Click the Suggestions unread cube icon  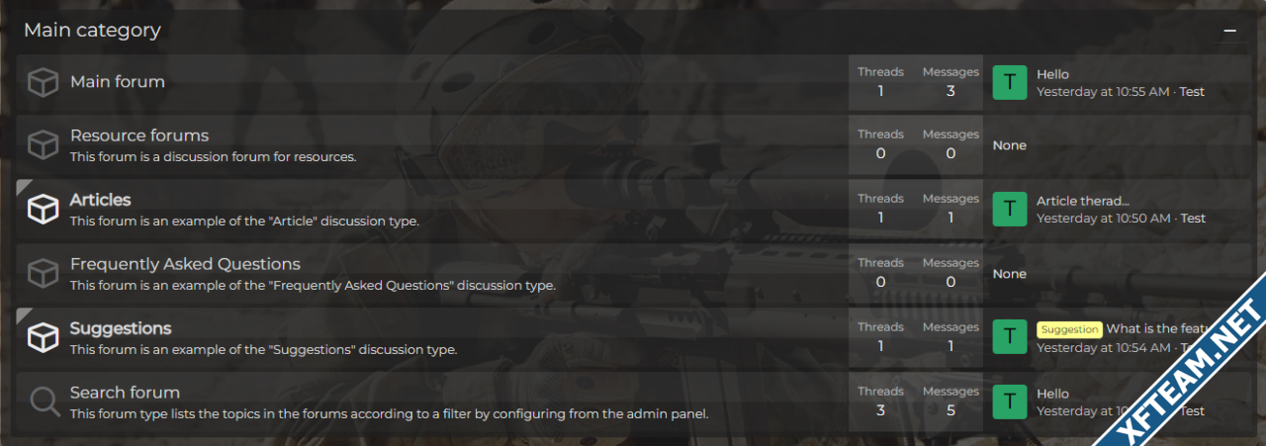coord(43,337)
